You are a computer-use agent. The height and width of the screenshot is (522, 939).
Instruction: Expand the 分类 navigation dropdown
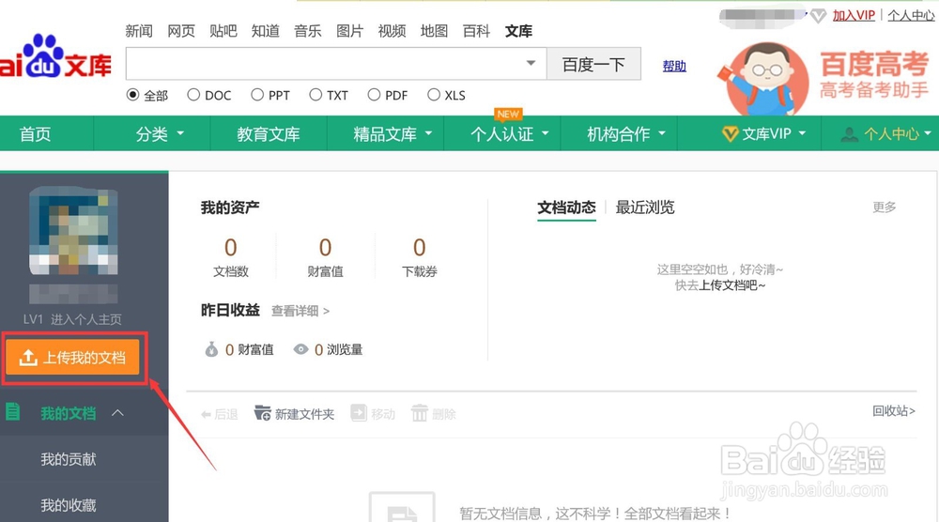[180, 133]
